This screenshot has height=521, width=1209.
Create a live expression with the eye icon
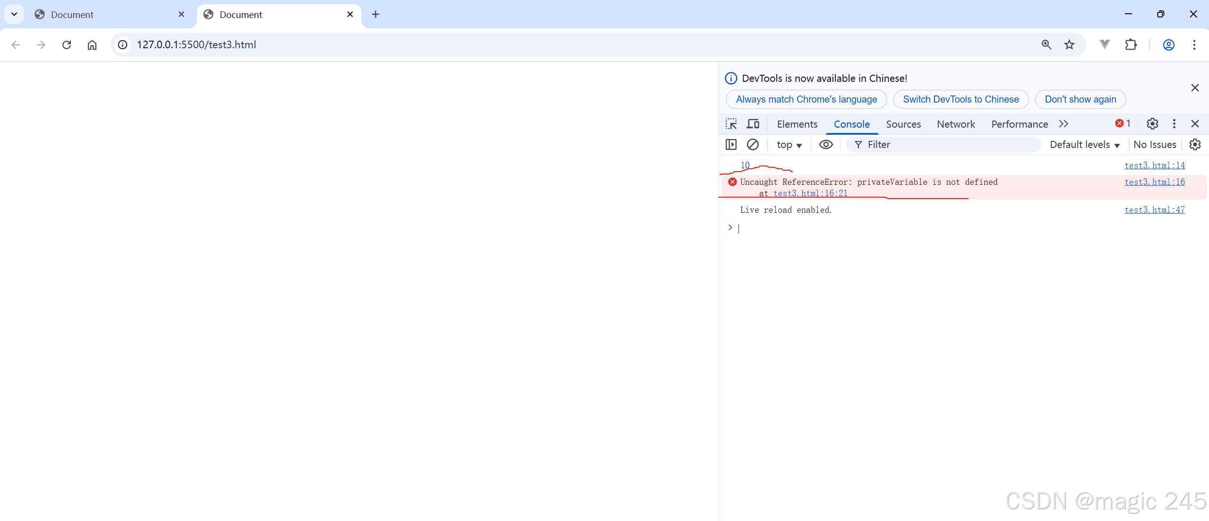[826, 145]
